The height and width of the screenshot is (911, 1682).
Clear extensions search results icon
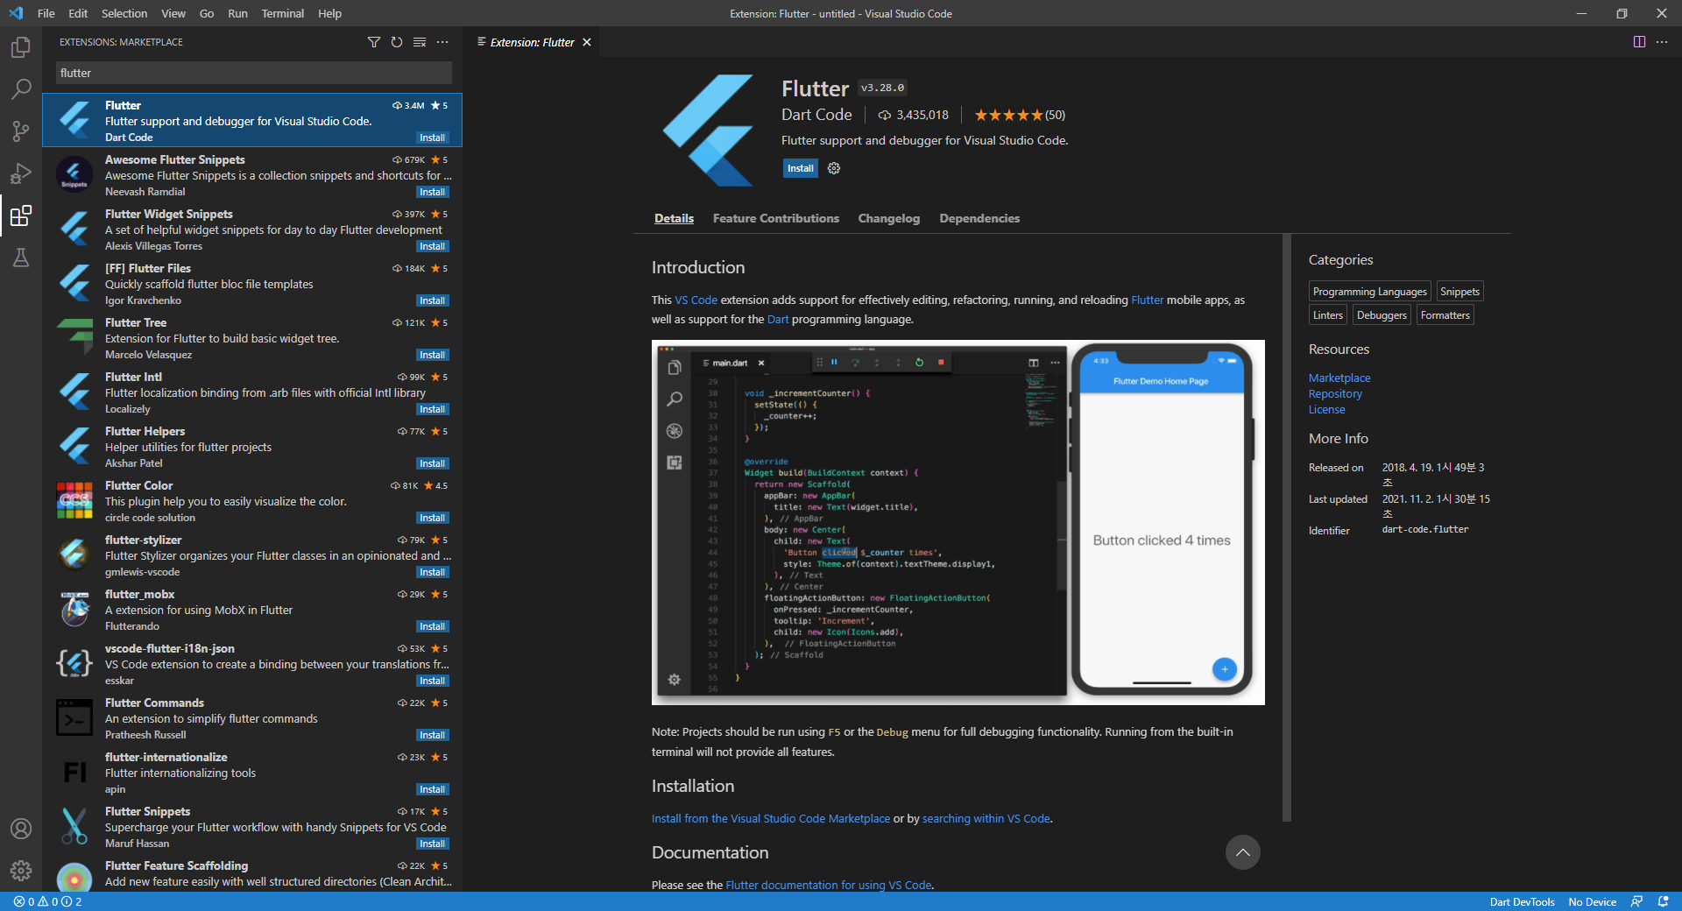click(420, 42)
